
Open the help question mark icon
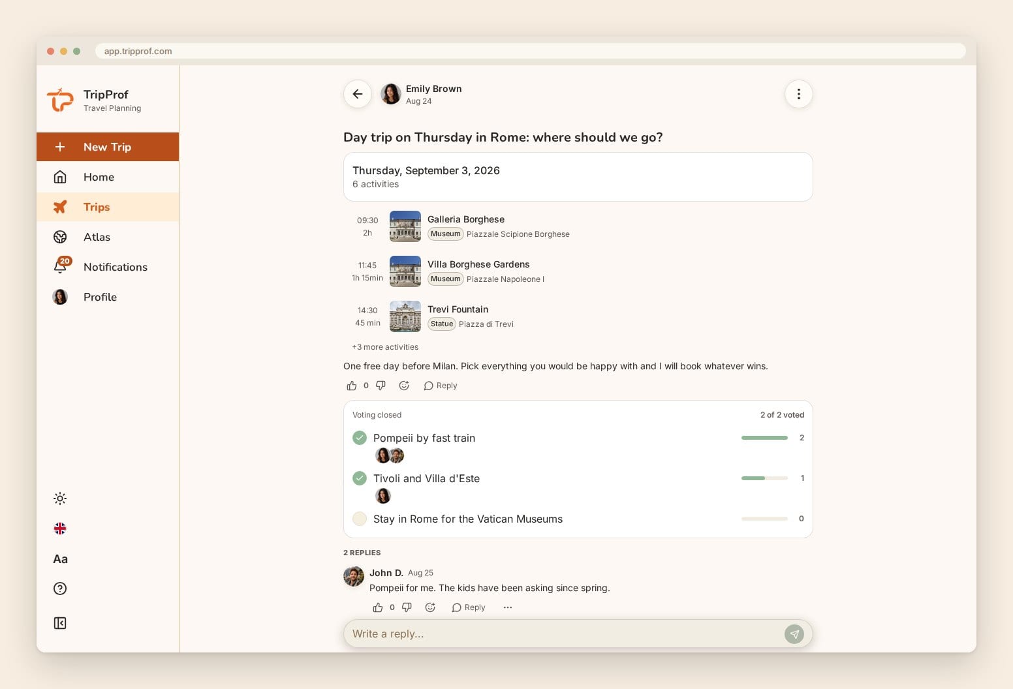click(x=60, y=589)
